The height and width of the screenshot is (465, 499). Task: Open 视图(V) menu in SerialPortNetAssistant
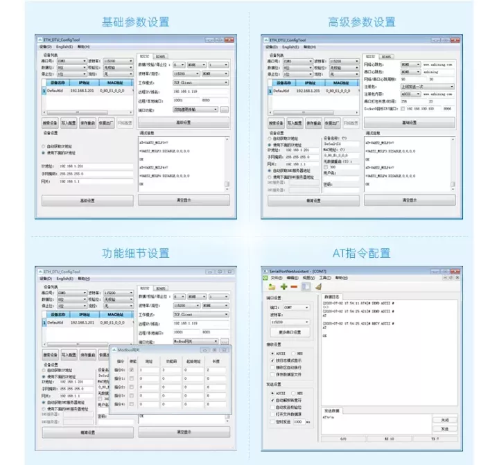(308, 278)
